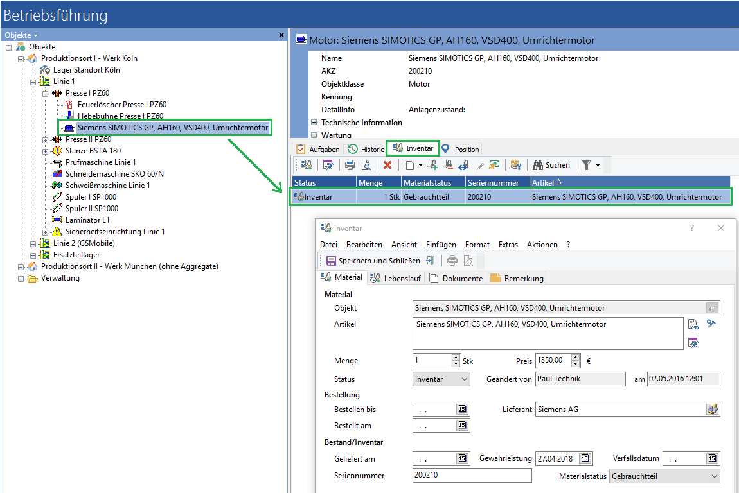
Task: Open the Dokumente tab
Action: 456,279
